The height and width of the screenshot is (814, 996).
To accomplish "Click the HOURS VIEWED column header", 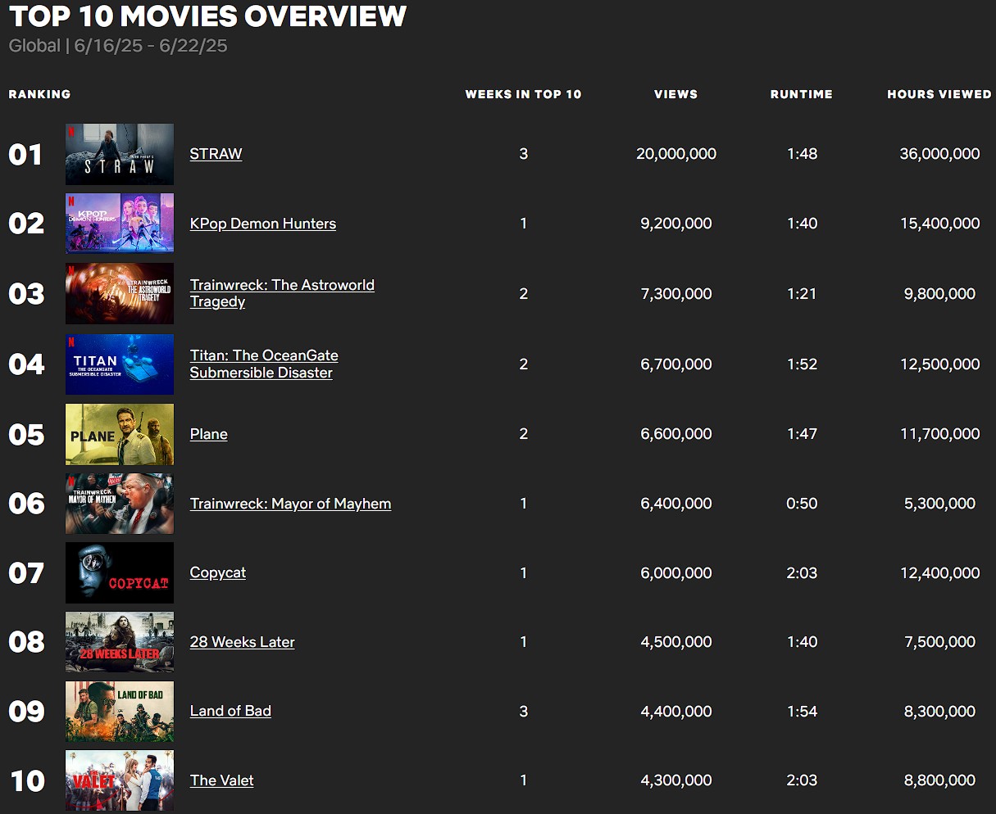I will 939,94.
